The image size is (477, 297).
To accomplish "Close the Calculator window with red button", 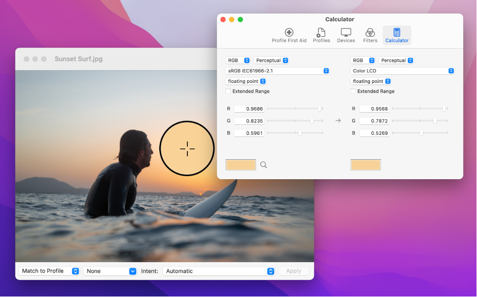I will coord(223,19).
